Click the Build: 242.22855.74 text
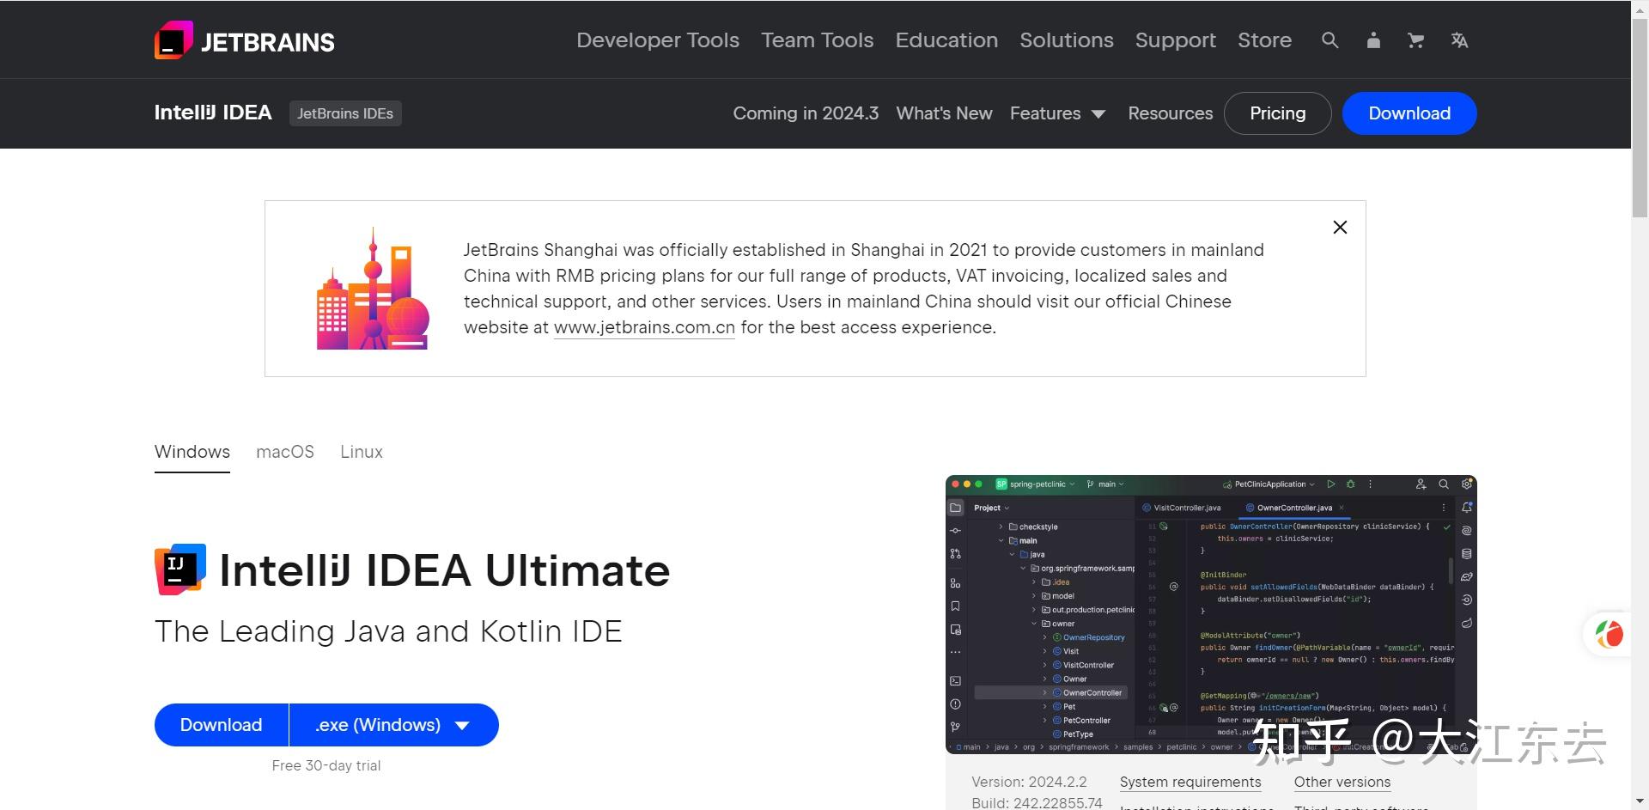This screenshot has width=1649, height=810. coord(1037,802)
